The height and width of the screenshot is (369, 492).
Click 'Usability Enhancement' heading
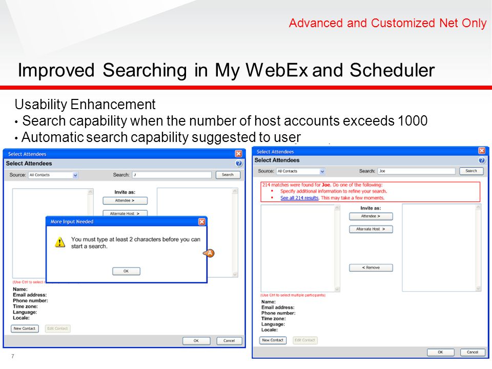point(85,105)
